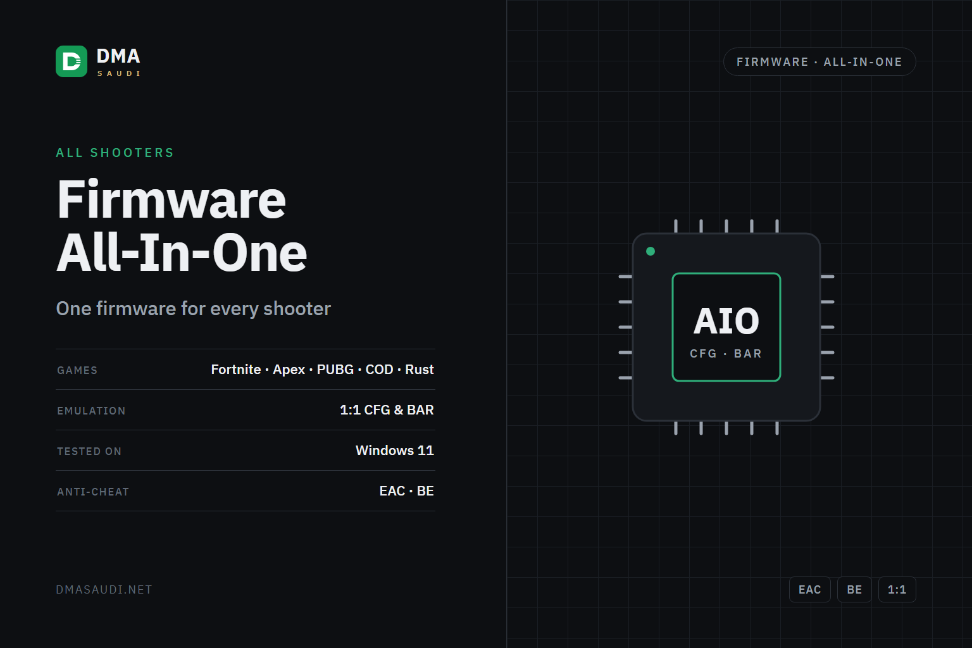Click the ALL SHOOTERS label
Viewport: 972px width, 648px height.
(x=115, y=153)
